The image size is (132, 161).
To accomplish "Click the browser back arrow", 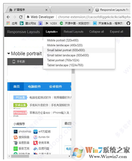I will (8, 17).
